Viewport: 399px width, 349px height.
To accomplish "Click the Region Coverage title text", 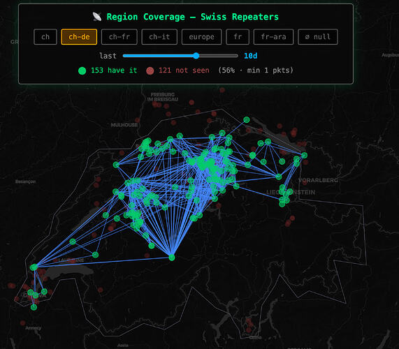I will point(193,17).
